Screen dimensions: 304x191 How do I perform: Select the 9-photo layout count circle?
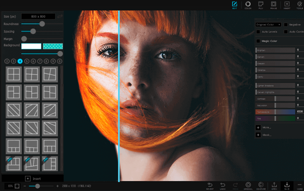[x=53, y=61]
